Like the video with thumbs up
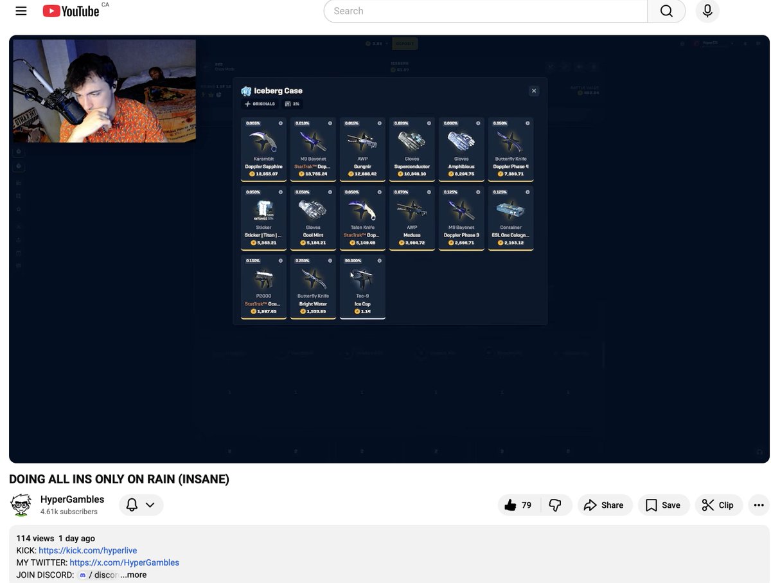This screenshot has width=771, height=583. 519,505
